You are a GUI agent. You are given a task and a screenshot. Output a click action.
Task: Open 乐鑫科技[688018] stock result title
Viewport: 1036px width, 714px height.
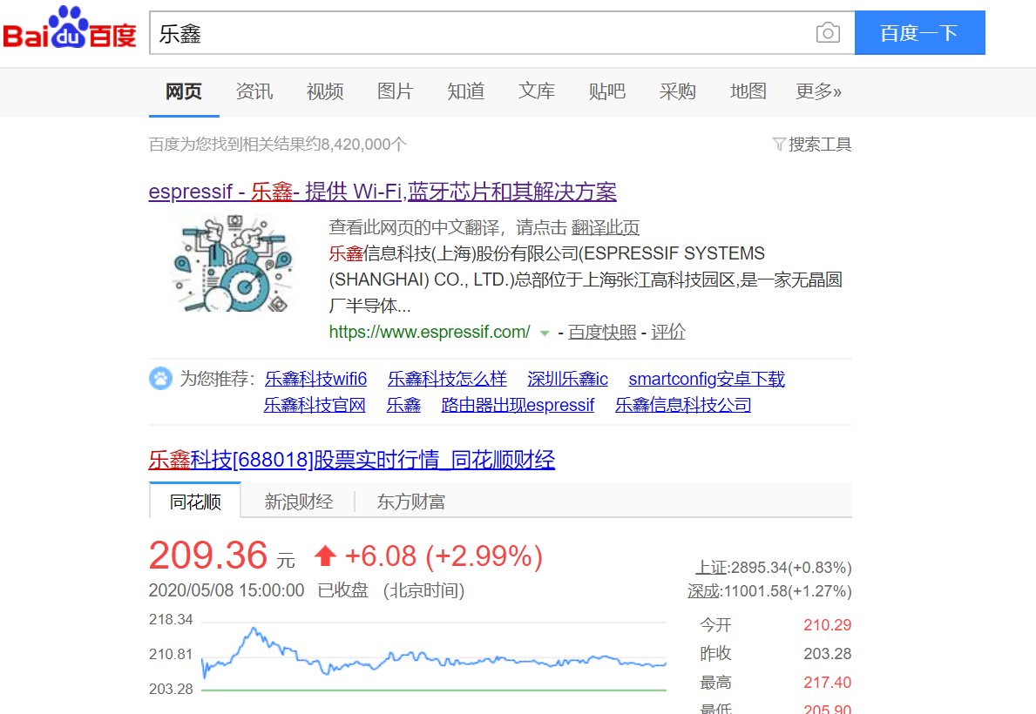(x=351, y=460)
